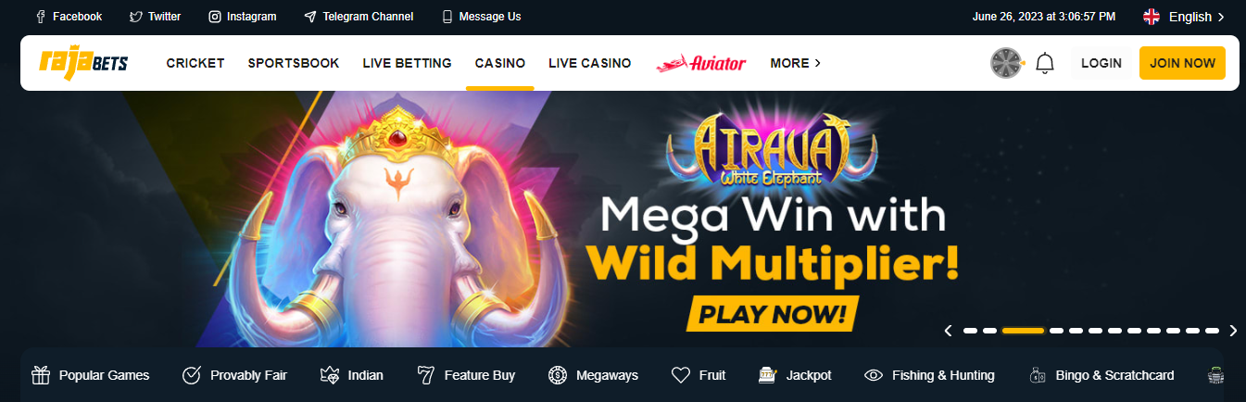Open the Jackpot games category
Screen dimensions: 1246x402
795,375
